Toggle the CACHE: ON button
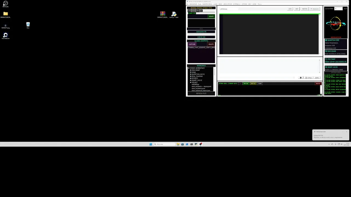The width and height of the screenshot is (351, 197). [201, 37]
